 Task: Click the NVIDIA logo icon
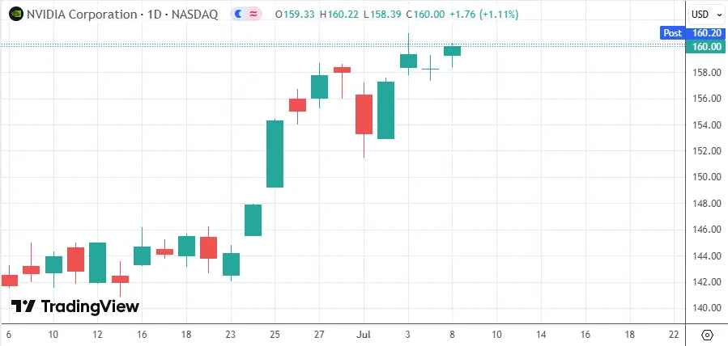pos(16,14)
